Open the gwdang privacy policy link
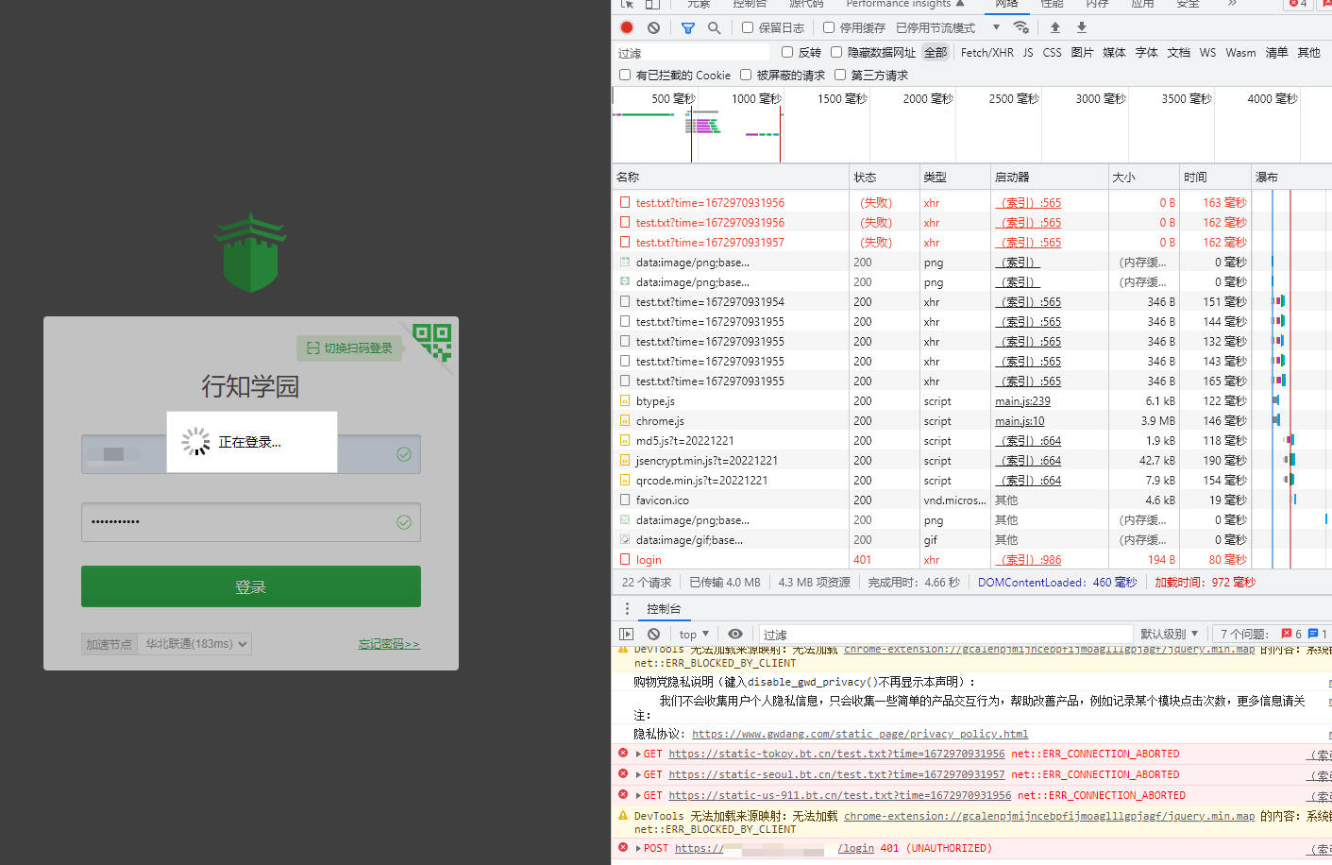This screenshot has height=865, width=1332. coord(860,734)
